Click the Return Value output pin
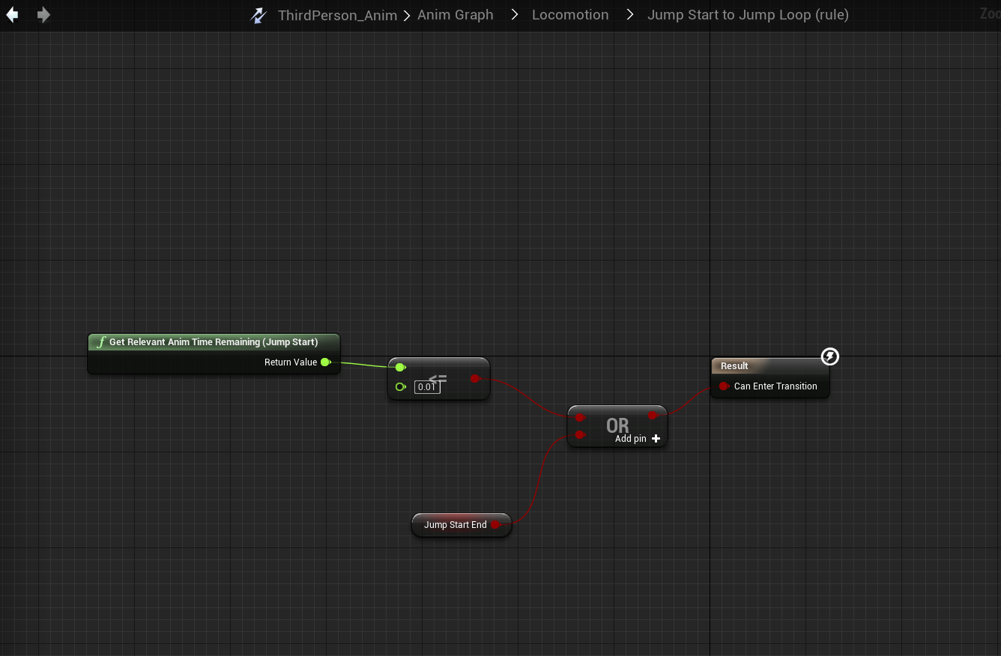 pyautogui.click(x=325, y=362)
